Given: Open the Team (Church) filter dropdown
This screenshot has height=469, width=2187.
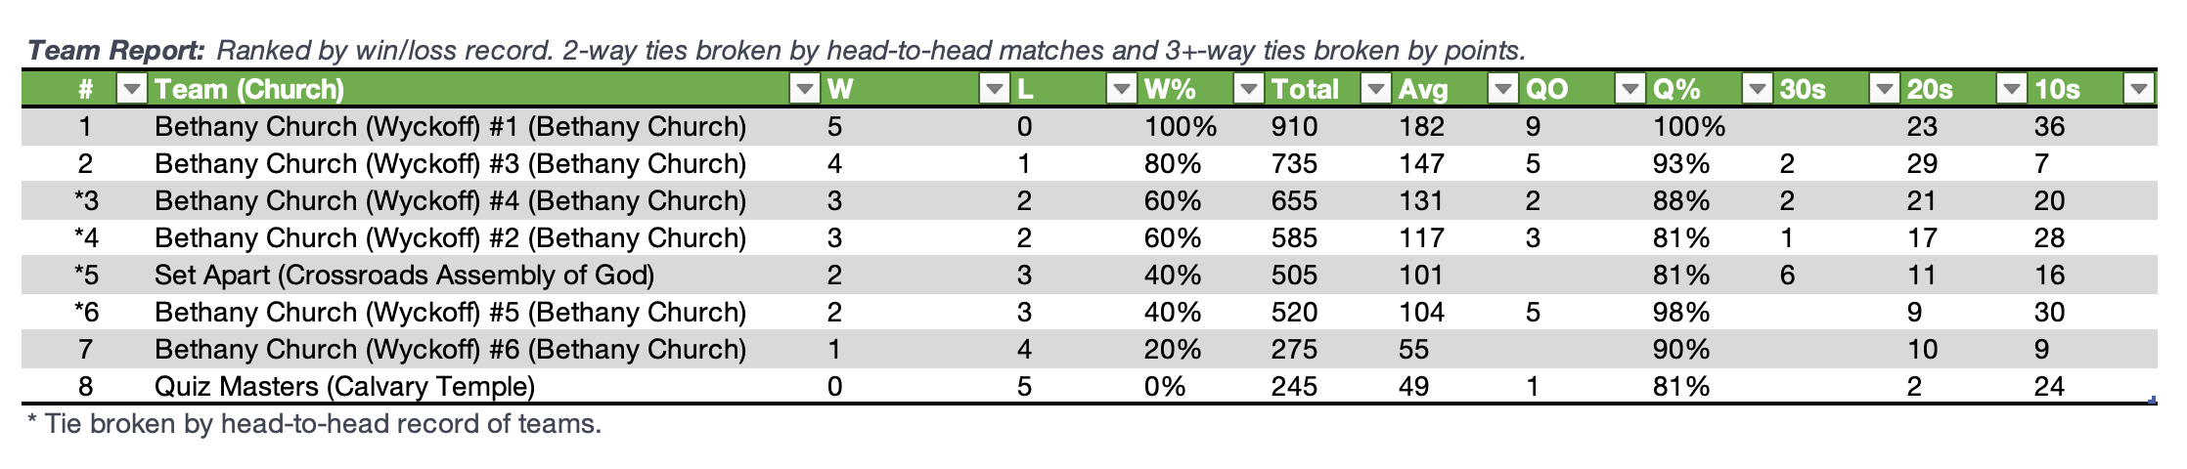Looking at the screenshot, I should click(x=804, y=90).
